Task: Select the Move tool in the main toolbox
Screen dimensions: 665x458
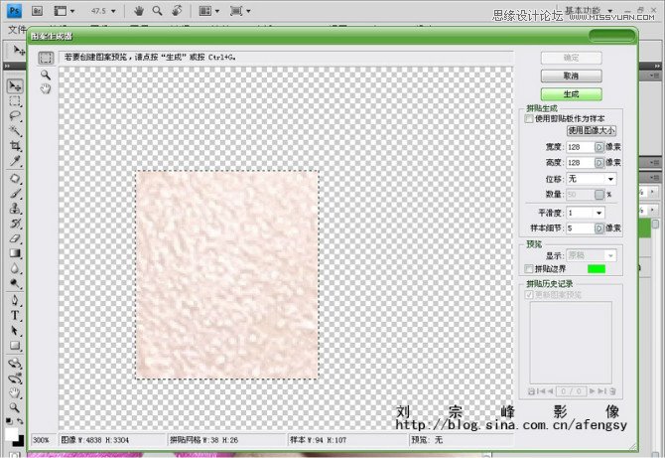Action: [15, 86]
